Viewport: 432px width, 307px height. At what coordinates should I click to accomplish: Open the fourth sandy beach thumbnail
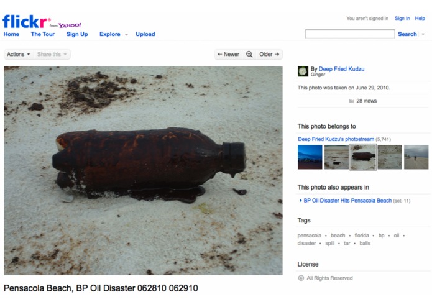point(390,157)
